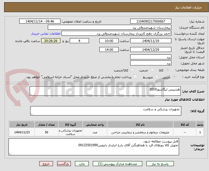The width and height of the screenshot is (209, 171).
Task: Select the متوسط purchase type radio
Action: 157,76
